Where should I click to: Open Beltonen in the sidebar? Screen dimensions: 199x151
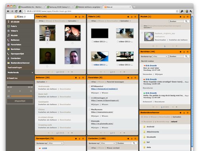tap(15, 40)
